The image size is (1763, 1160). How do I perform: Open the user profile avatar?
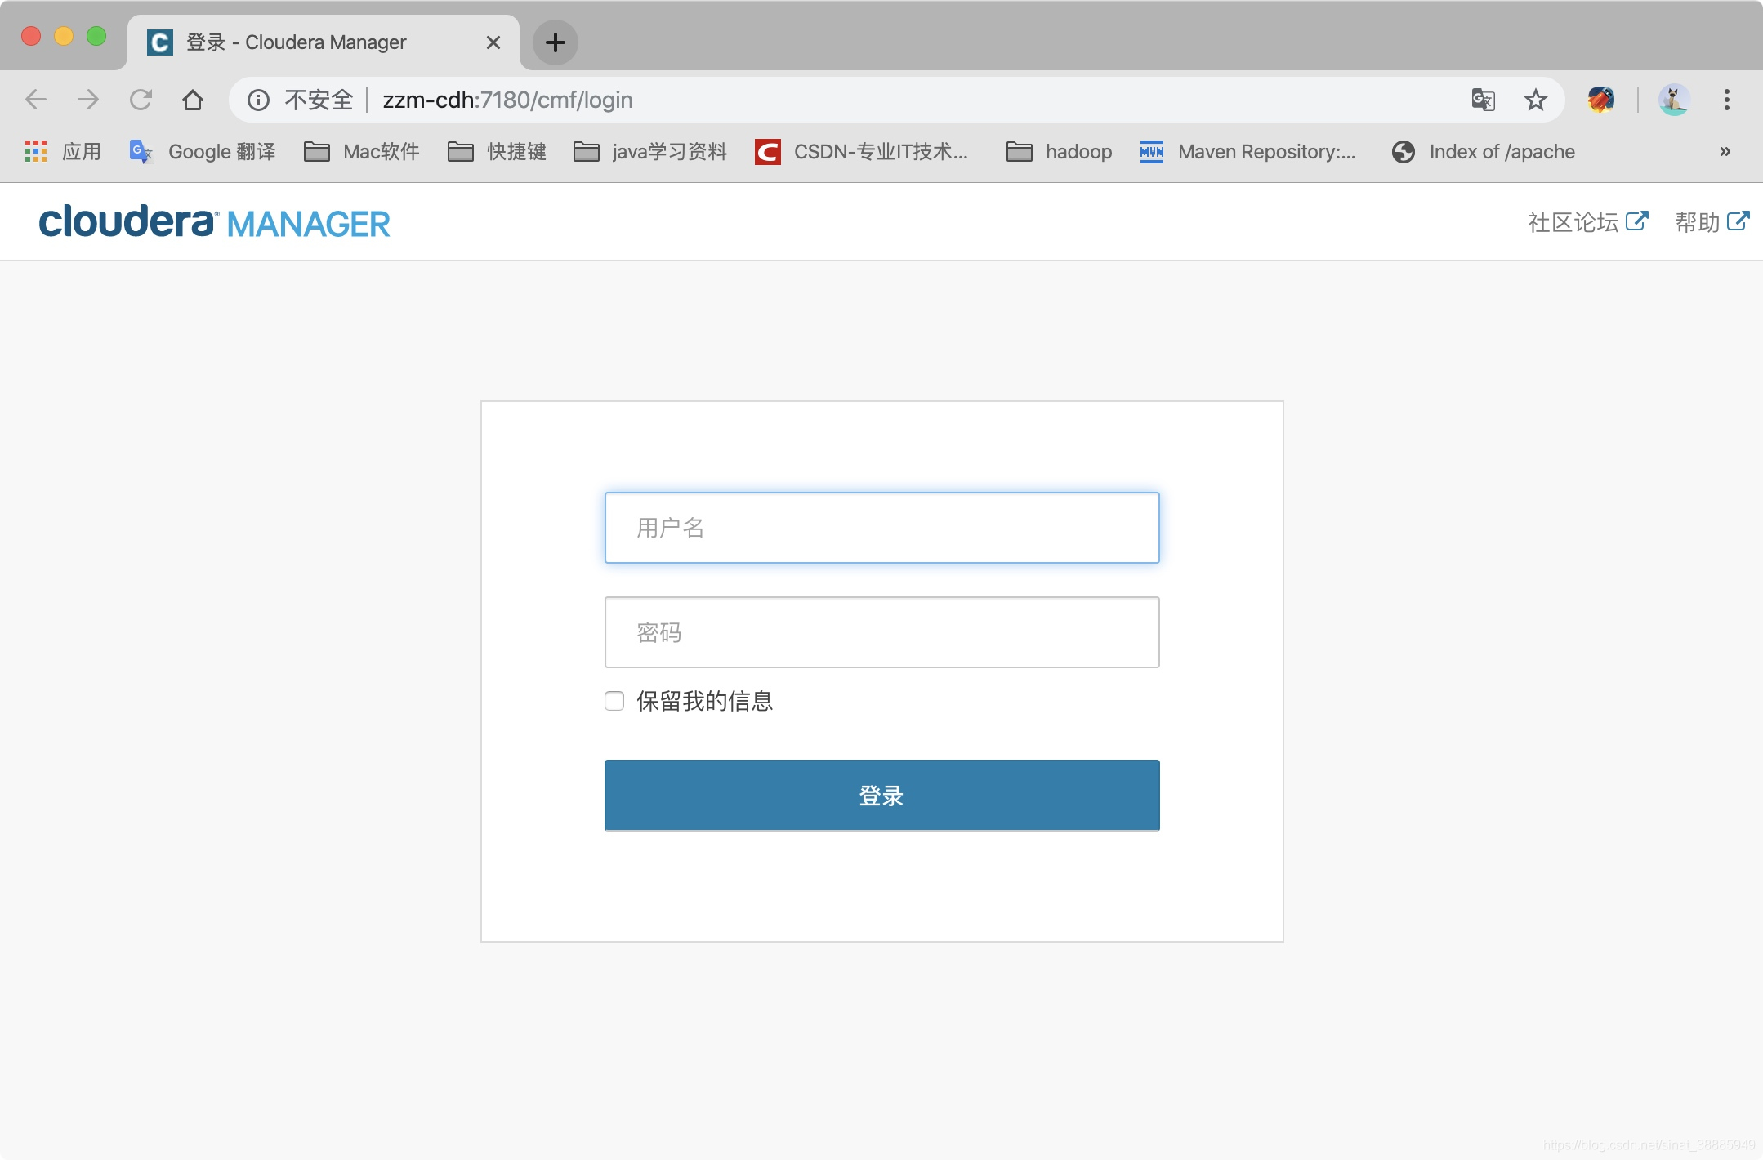click(1674, 100)
